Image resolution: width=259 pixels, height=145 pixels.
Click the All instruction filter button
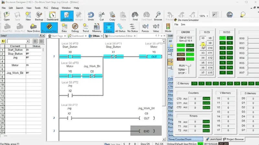(170, 41)
